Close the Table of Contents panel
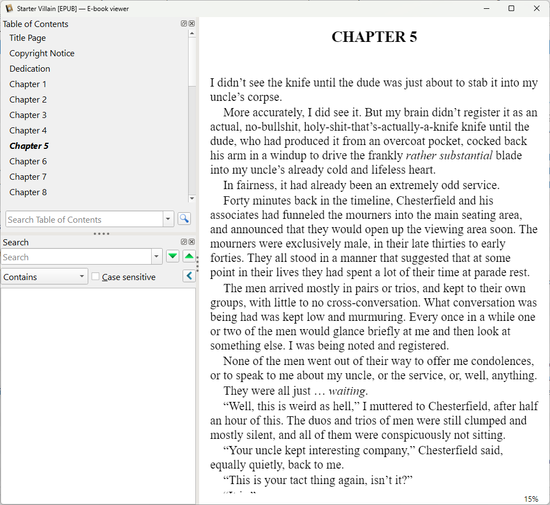550x505 pixels. click(191, 24)
